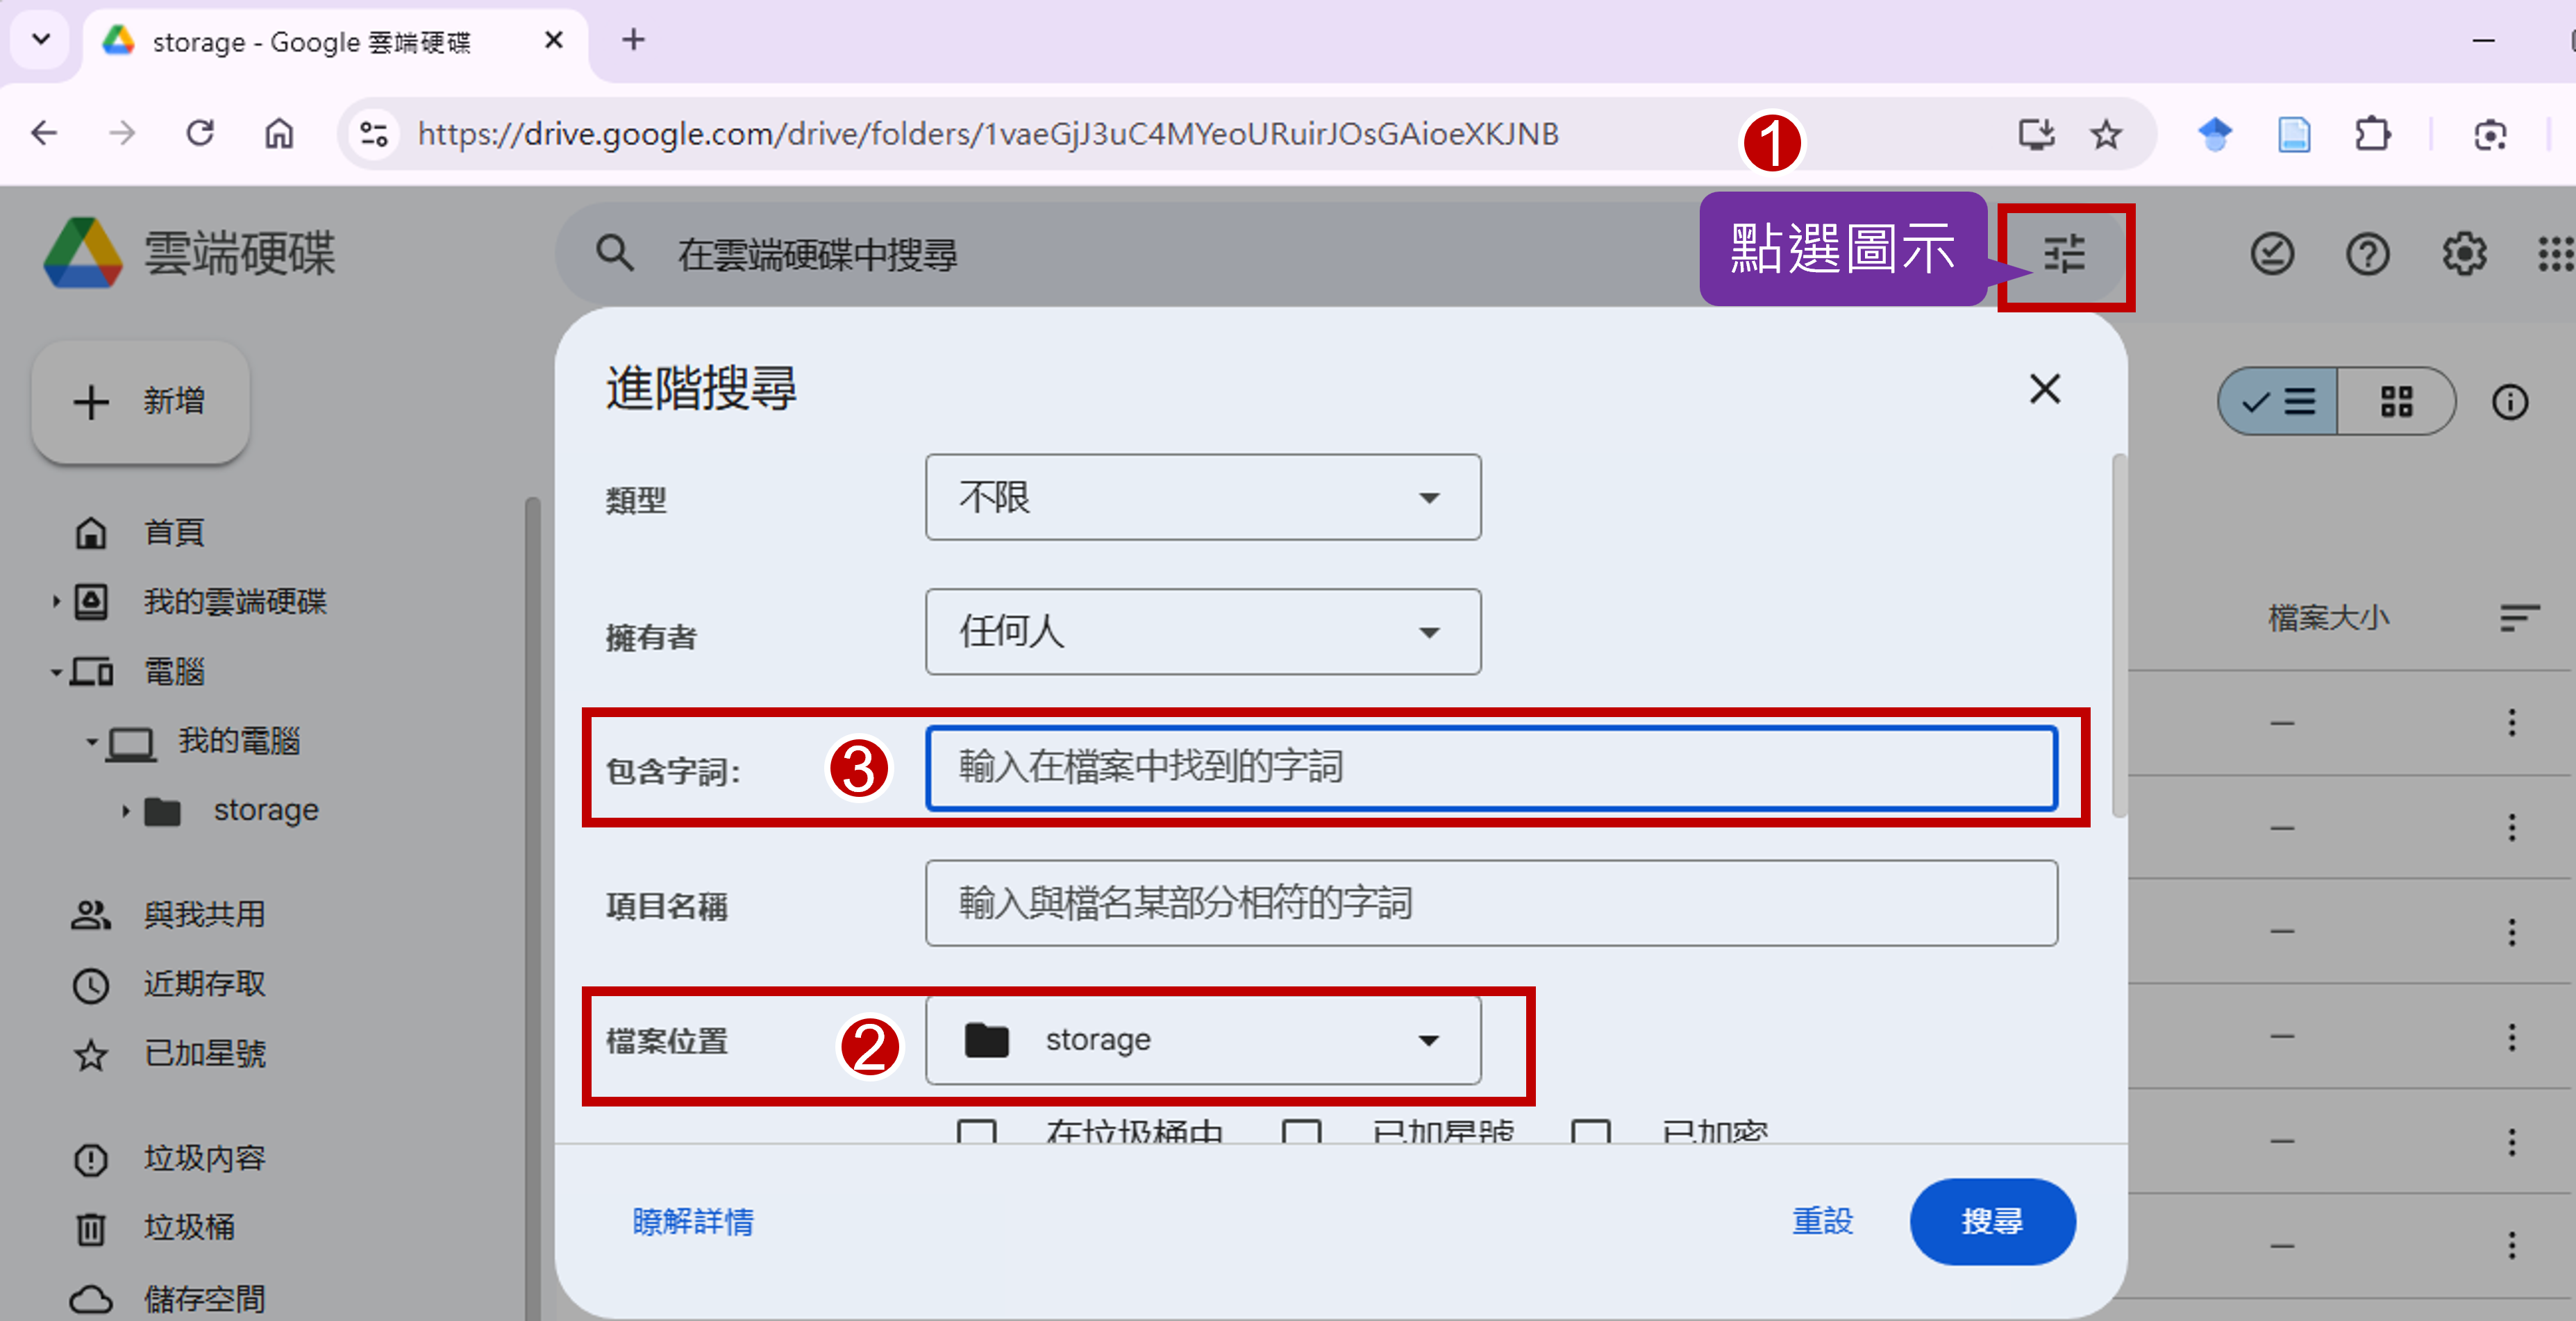Open the help question mark icon

pyautogui.click(x=2368, y=254)
